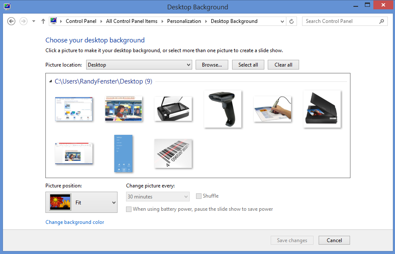Open the Picture location dropdown
Screen dimensions: 395x254
188,64
